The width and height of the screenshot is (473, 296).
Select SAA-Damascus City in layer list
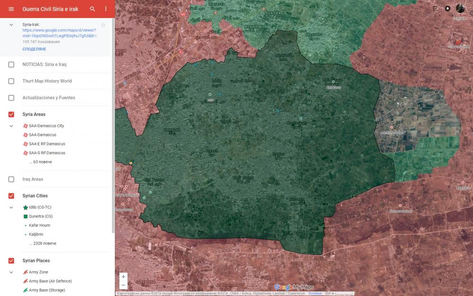[x=46, y=126]
